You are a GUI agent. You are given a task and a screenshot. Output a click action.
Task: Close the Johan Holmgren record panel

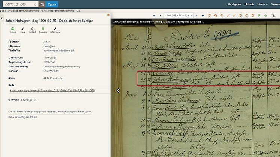(108, 15)
